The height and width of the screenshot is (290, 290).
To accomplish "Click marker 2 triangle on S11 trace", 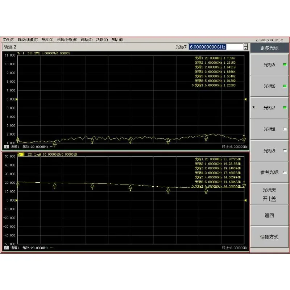I will pos(55,143).
